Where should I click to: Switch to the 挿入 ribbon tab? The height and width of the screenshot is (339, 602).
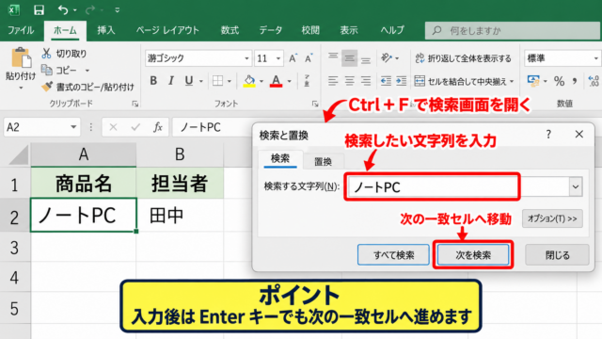[106, 30]
